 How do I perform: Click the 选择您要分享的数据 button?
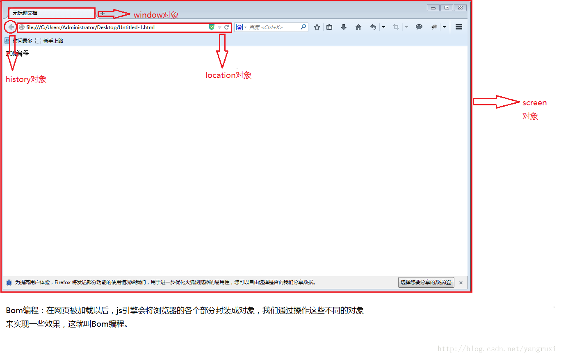coord(426,282)
